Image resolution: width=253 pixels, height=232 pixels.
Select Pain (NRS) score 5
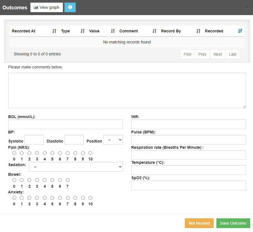(x=52, y=153)
